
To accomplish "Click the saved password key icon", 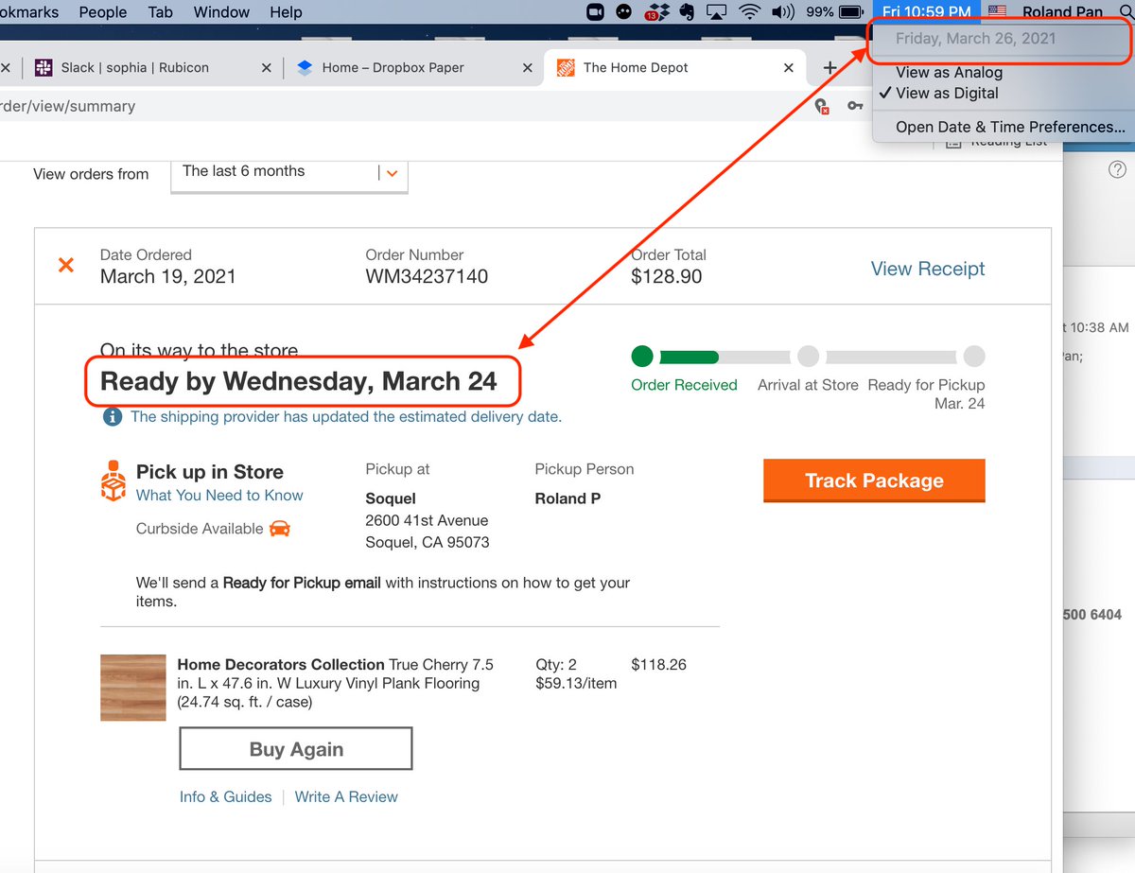I will click(855, 106).
